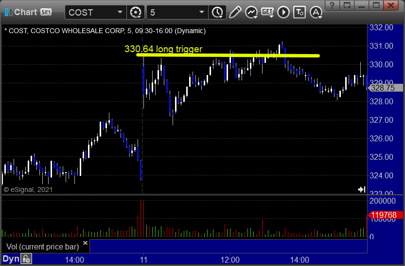Open chart settings gear icon
Image resolution: width=405 pixels, height=266 pixels.
(x=136, y=12)
